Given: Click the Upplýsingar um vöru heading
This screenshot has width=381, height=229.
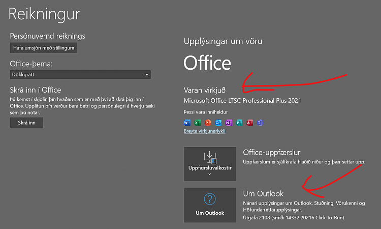Looking at the screenshot, I should click(223, 41).
